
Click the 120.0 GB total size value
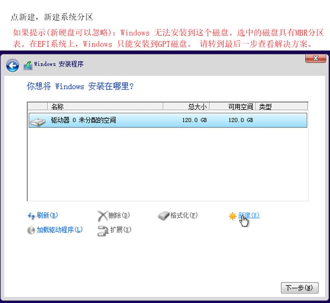195,120
